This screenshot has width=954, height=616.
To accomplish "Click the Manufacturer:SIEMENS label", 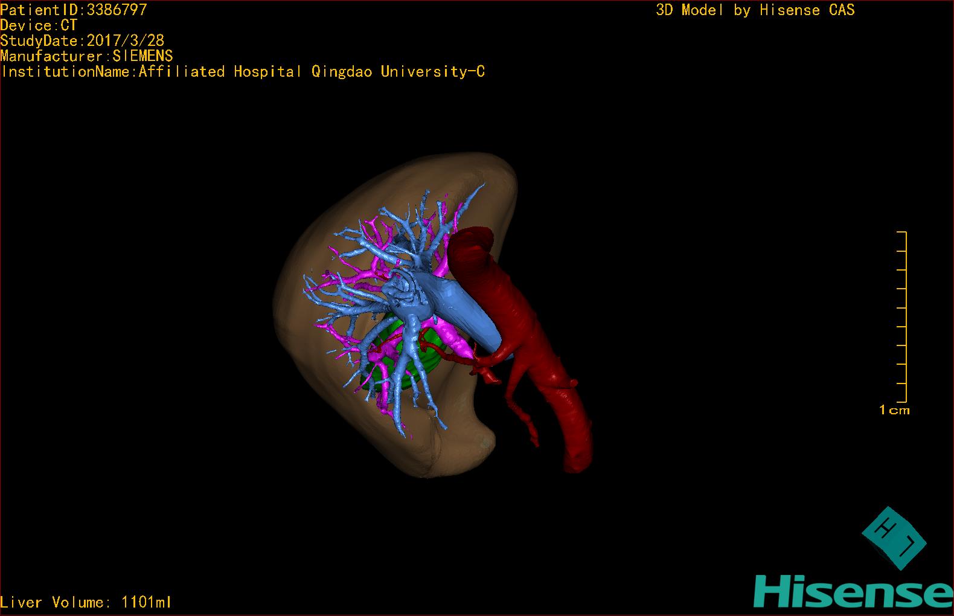I will [x=86, y=56].
